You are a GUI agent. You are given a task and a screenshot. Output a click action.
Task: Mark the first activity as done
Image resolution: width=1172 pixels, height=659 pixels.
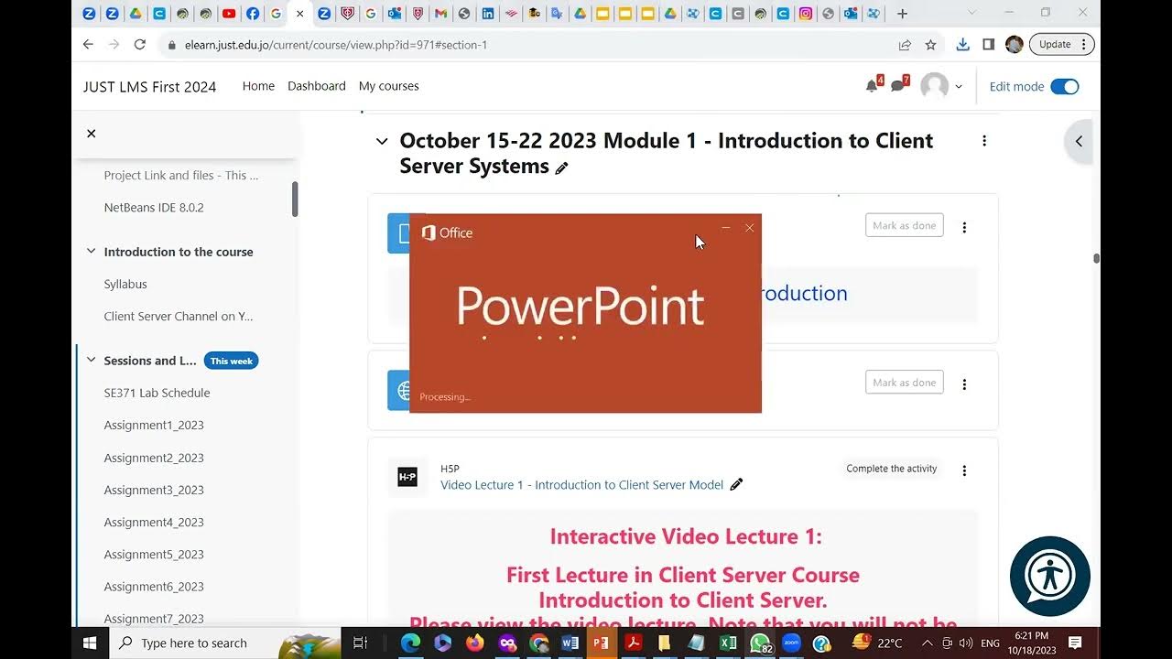click(x=905, y=226)
